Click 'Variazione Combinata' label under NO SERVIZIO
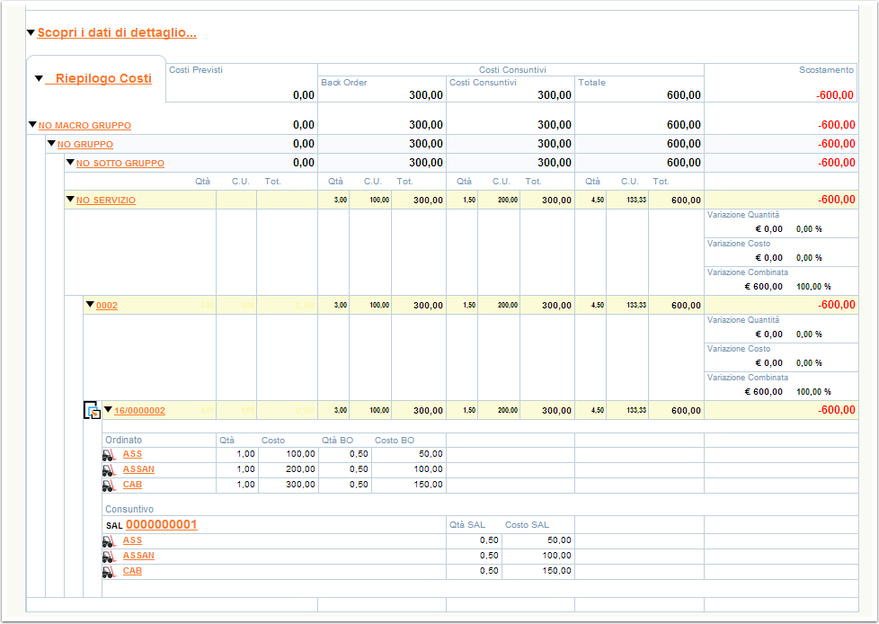The width and height of the screenshot is (879, 624). click(x=747, y=272)
